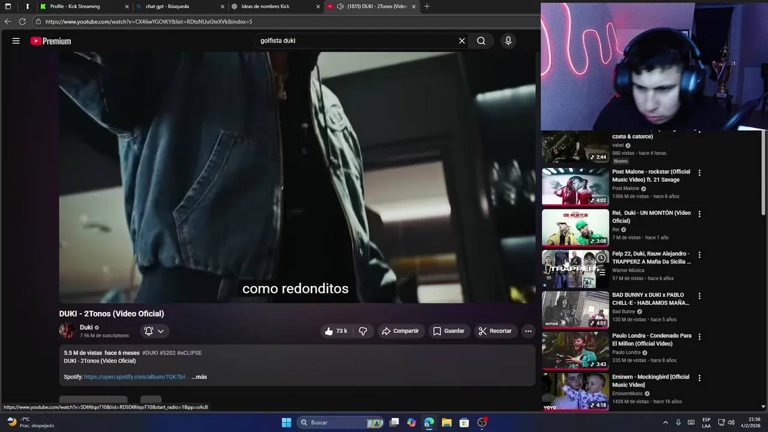Click the browser address bar URL
The width and height of the screenshot is (768, 432).
(149, 22)
